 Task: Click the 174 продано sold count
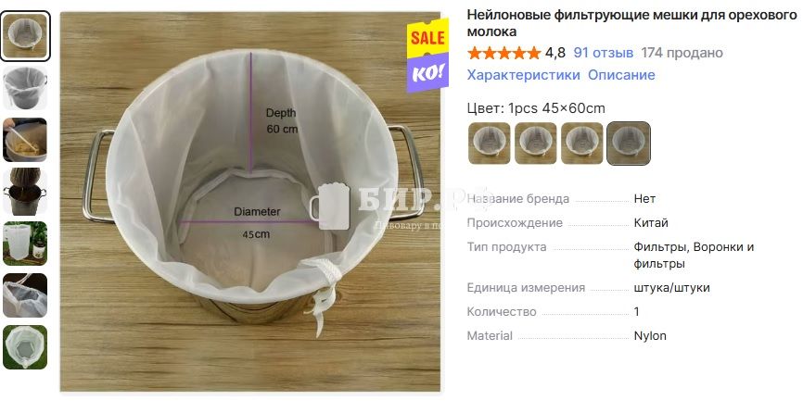[682, 53]
